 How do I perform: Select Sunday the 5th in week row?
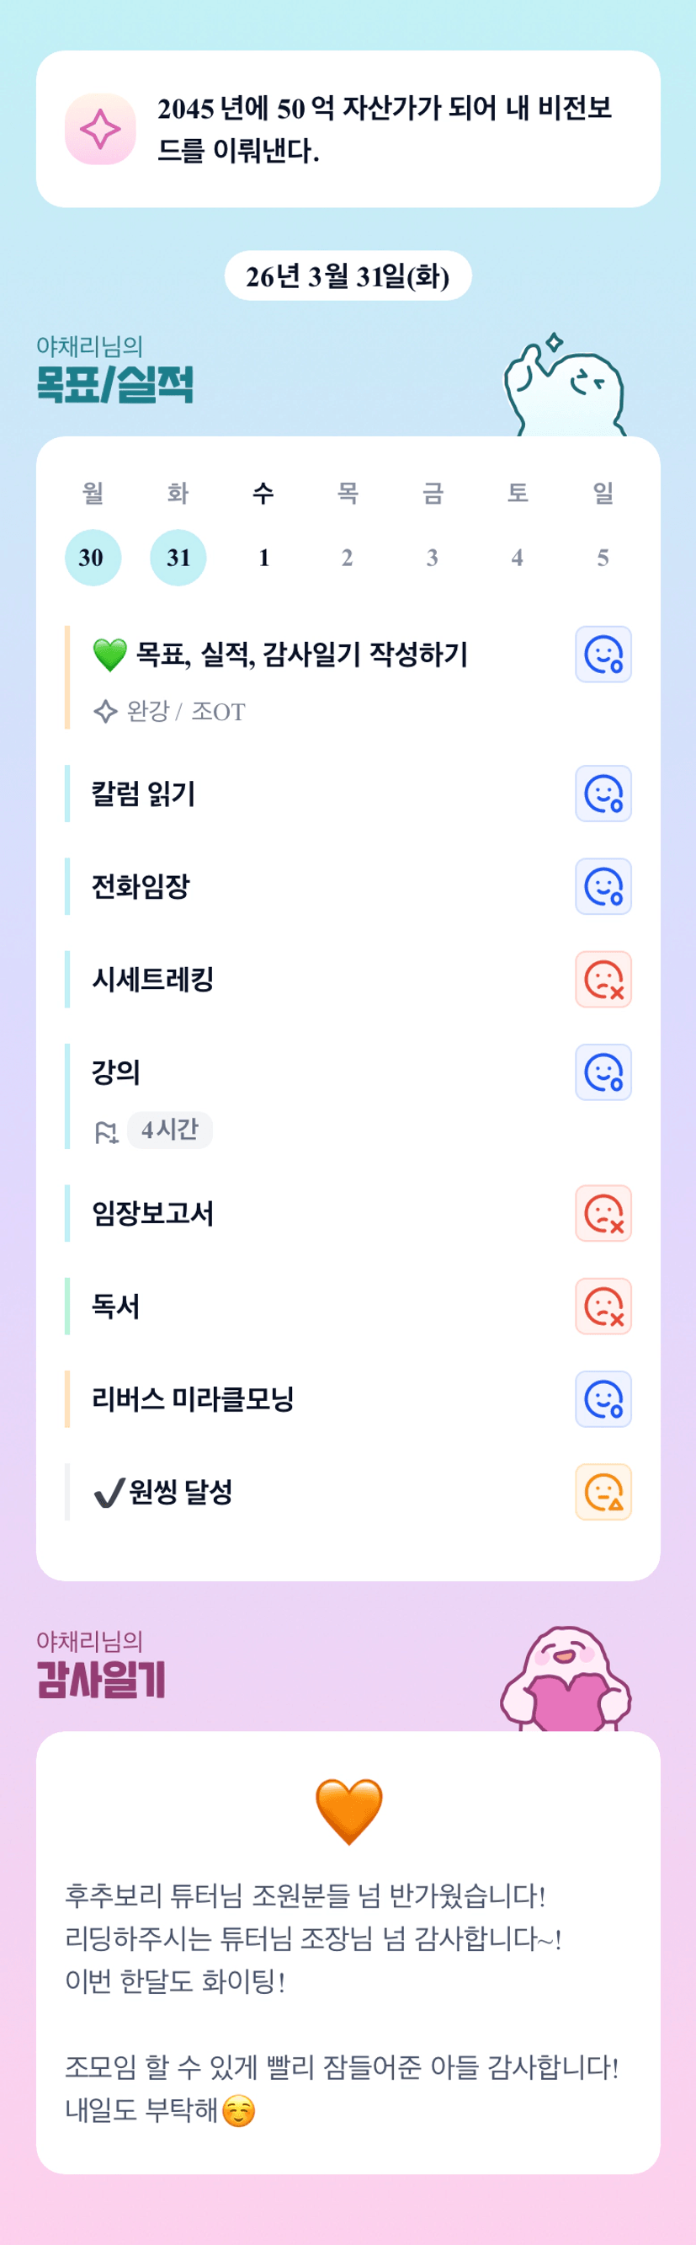pyautogui.click(x=603, y=558)
